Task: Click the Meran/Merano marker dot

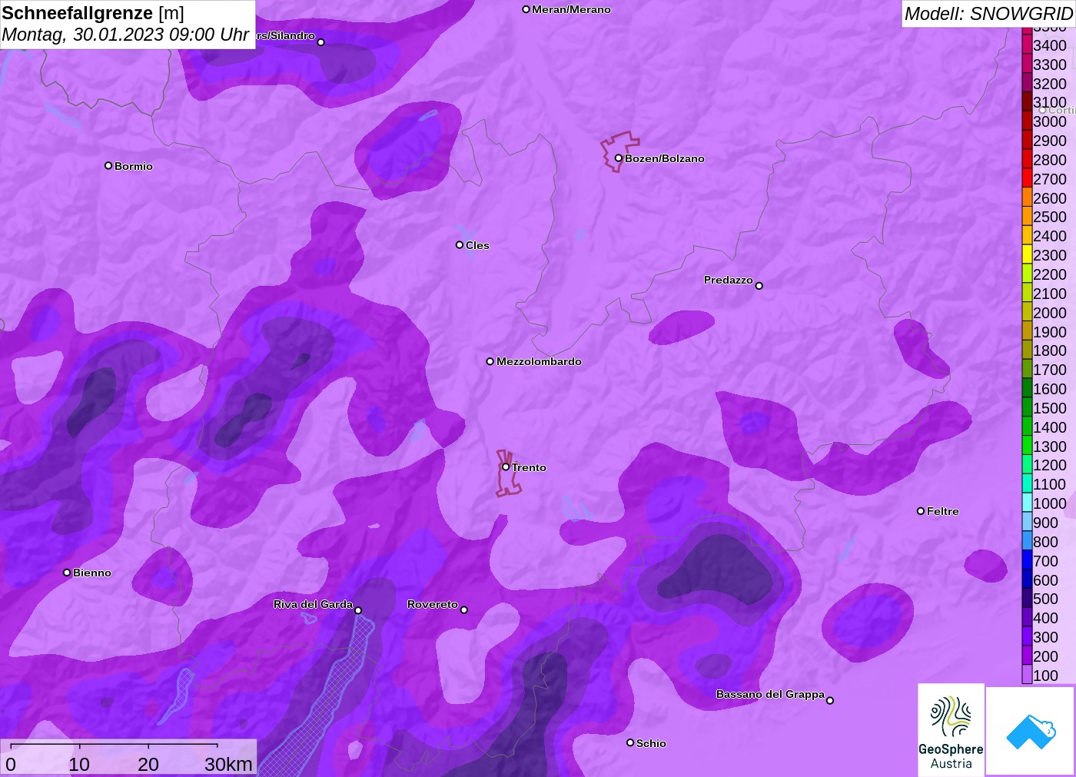Action: pyautogui.click(x=526, y=9)
